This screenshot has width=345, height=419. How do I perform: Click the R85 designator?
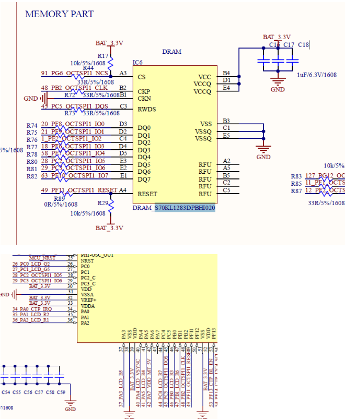click(296, 184)
